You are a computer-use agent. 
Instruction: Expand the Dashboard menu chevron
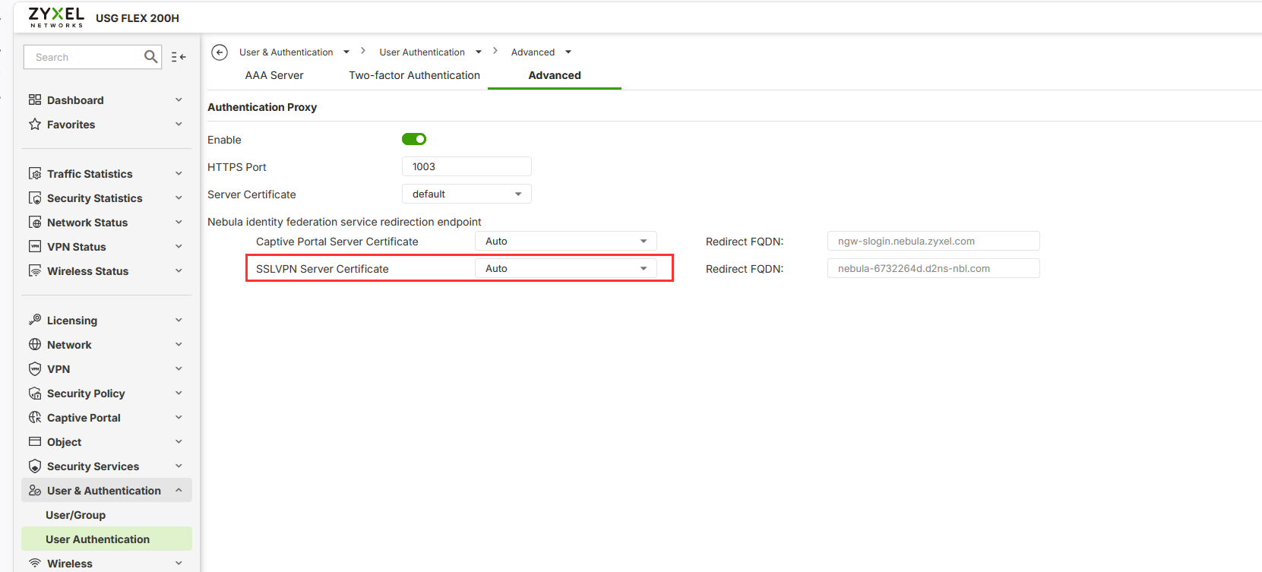[179, 100]
